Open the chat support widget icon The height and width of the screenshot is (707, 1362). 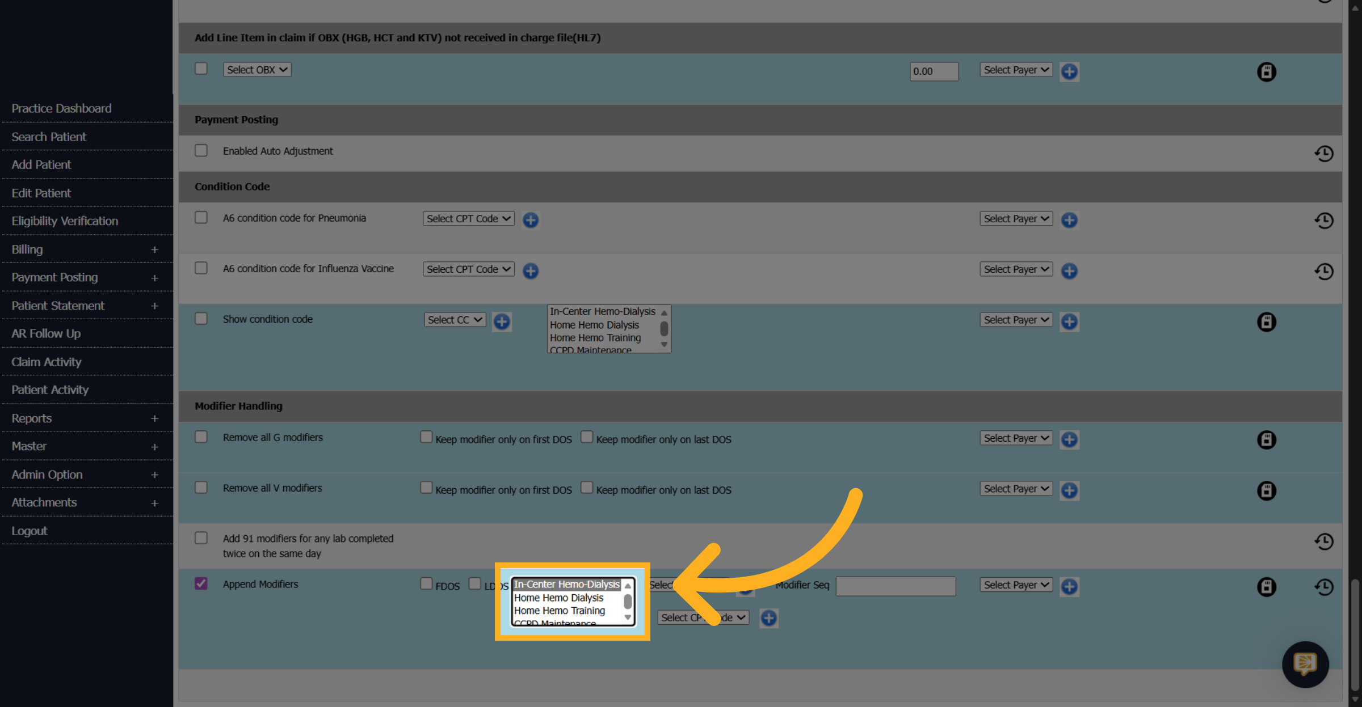(1305, 664)
